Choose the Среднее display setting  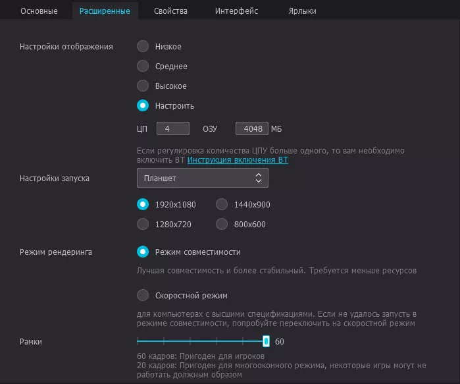[x=143, y=67]
